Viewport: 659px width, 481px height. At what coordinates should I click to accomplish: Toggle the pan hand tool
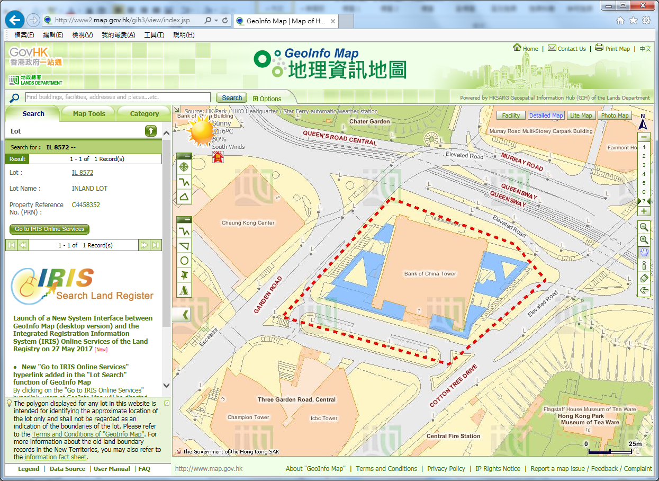[x=644, y=252]
